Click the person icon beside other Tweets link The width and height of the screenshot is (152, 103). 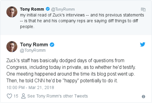[23, 96]
